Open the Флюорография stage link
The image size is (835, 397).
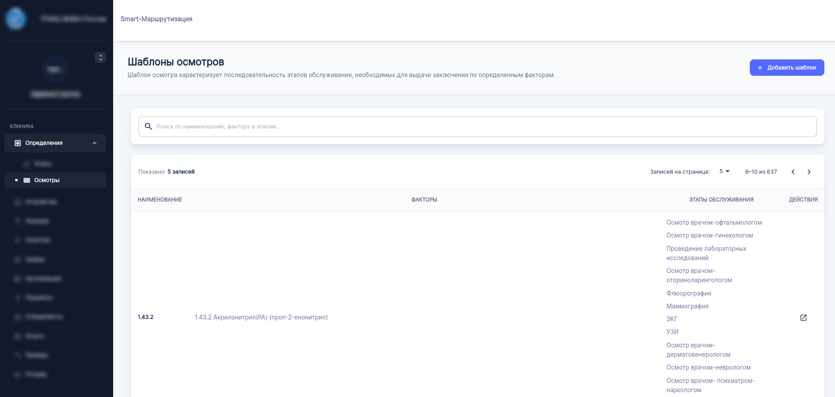click(689, 293)
